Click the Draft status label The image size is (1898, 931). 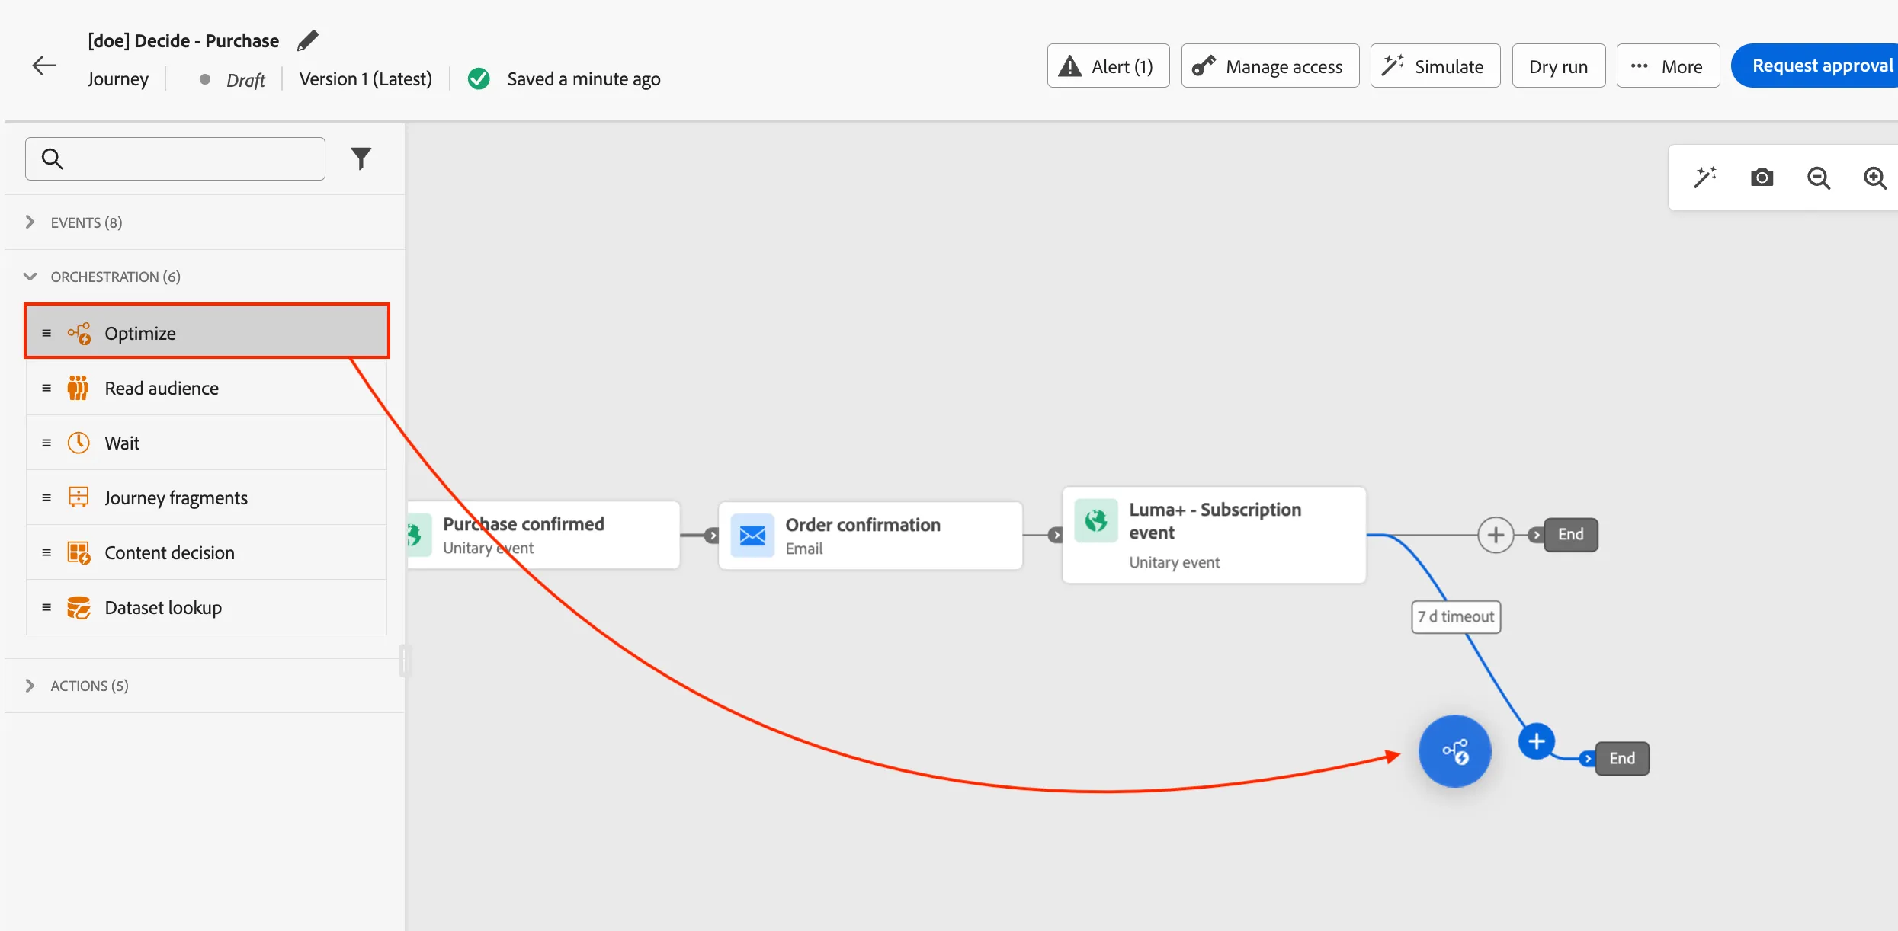pyautogui.click(x=245, y=80)
